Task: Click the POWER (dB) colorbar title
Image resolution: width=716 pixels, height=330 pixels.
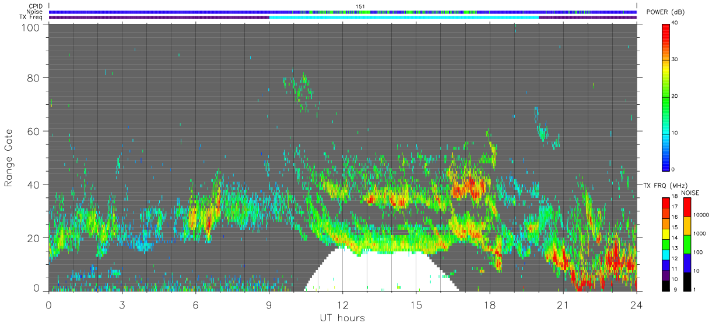Action: (665, 12)
